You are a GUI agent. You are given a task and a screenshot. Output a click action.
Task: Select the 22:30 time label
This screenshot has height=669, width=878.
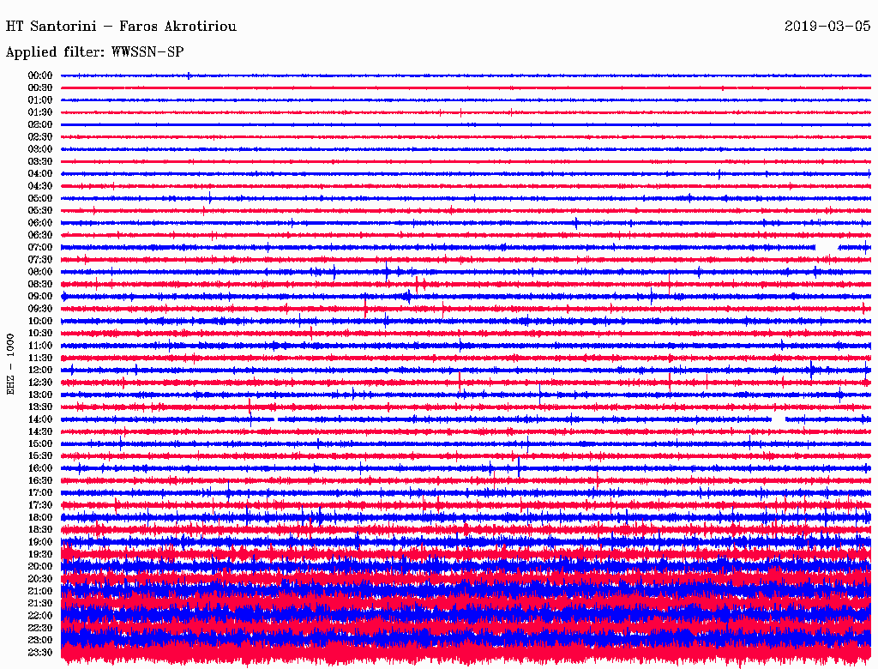point(40,628)
